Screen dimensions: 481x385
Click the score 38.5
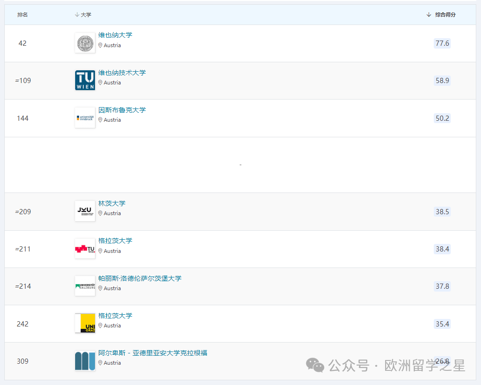coord(442,212)
